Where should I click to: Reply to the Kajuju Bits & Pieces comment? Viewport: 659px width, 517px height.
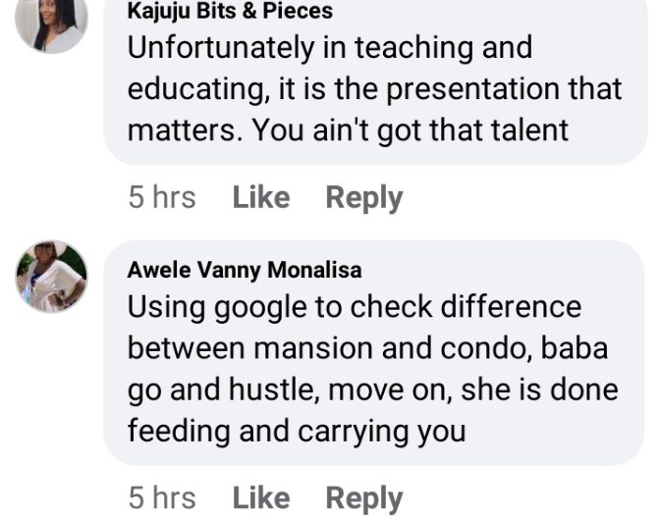(363, 197)
